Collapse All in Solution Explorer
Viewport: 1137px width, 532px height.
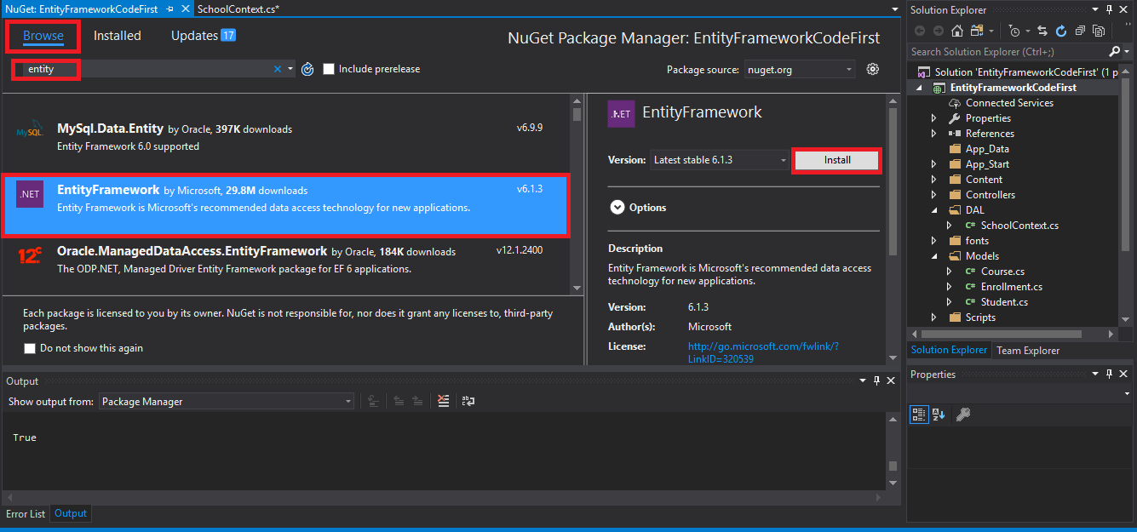(x=1080, y=31)
